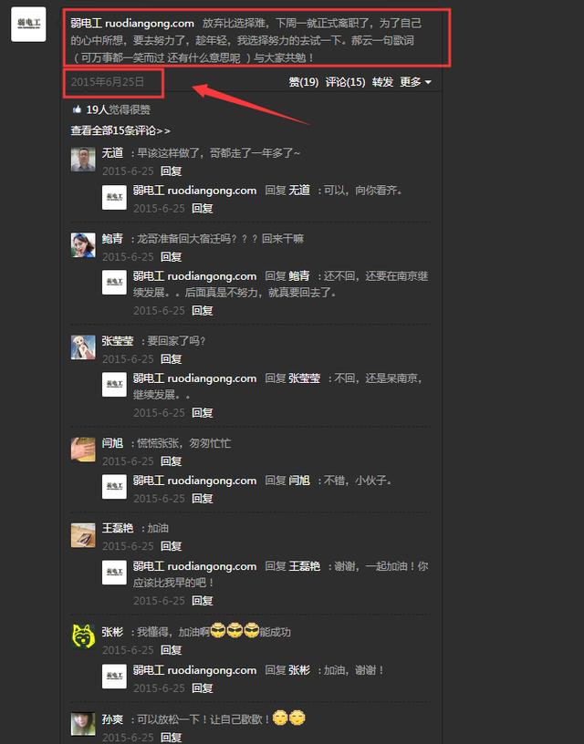Click the 弱电工 post author avatar
This screenshot has height=744, width=584.
(x=28, y=25)
